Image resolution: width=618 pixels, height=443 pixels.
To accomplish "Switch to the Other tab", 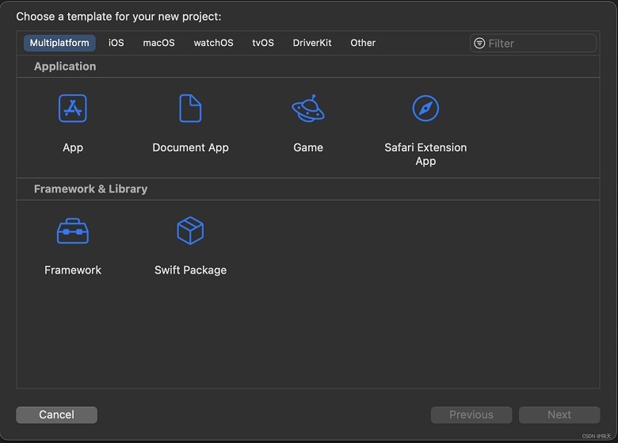I will click(x=363, y=43).
